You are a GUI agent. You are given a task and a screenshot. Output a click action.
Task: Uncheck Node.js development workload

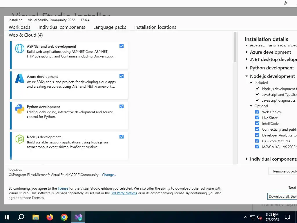click(122, 137)
